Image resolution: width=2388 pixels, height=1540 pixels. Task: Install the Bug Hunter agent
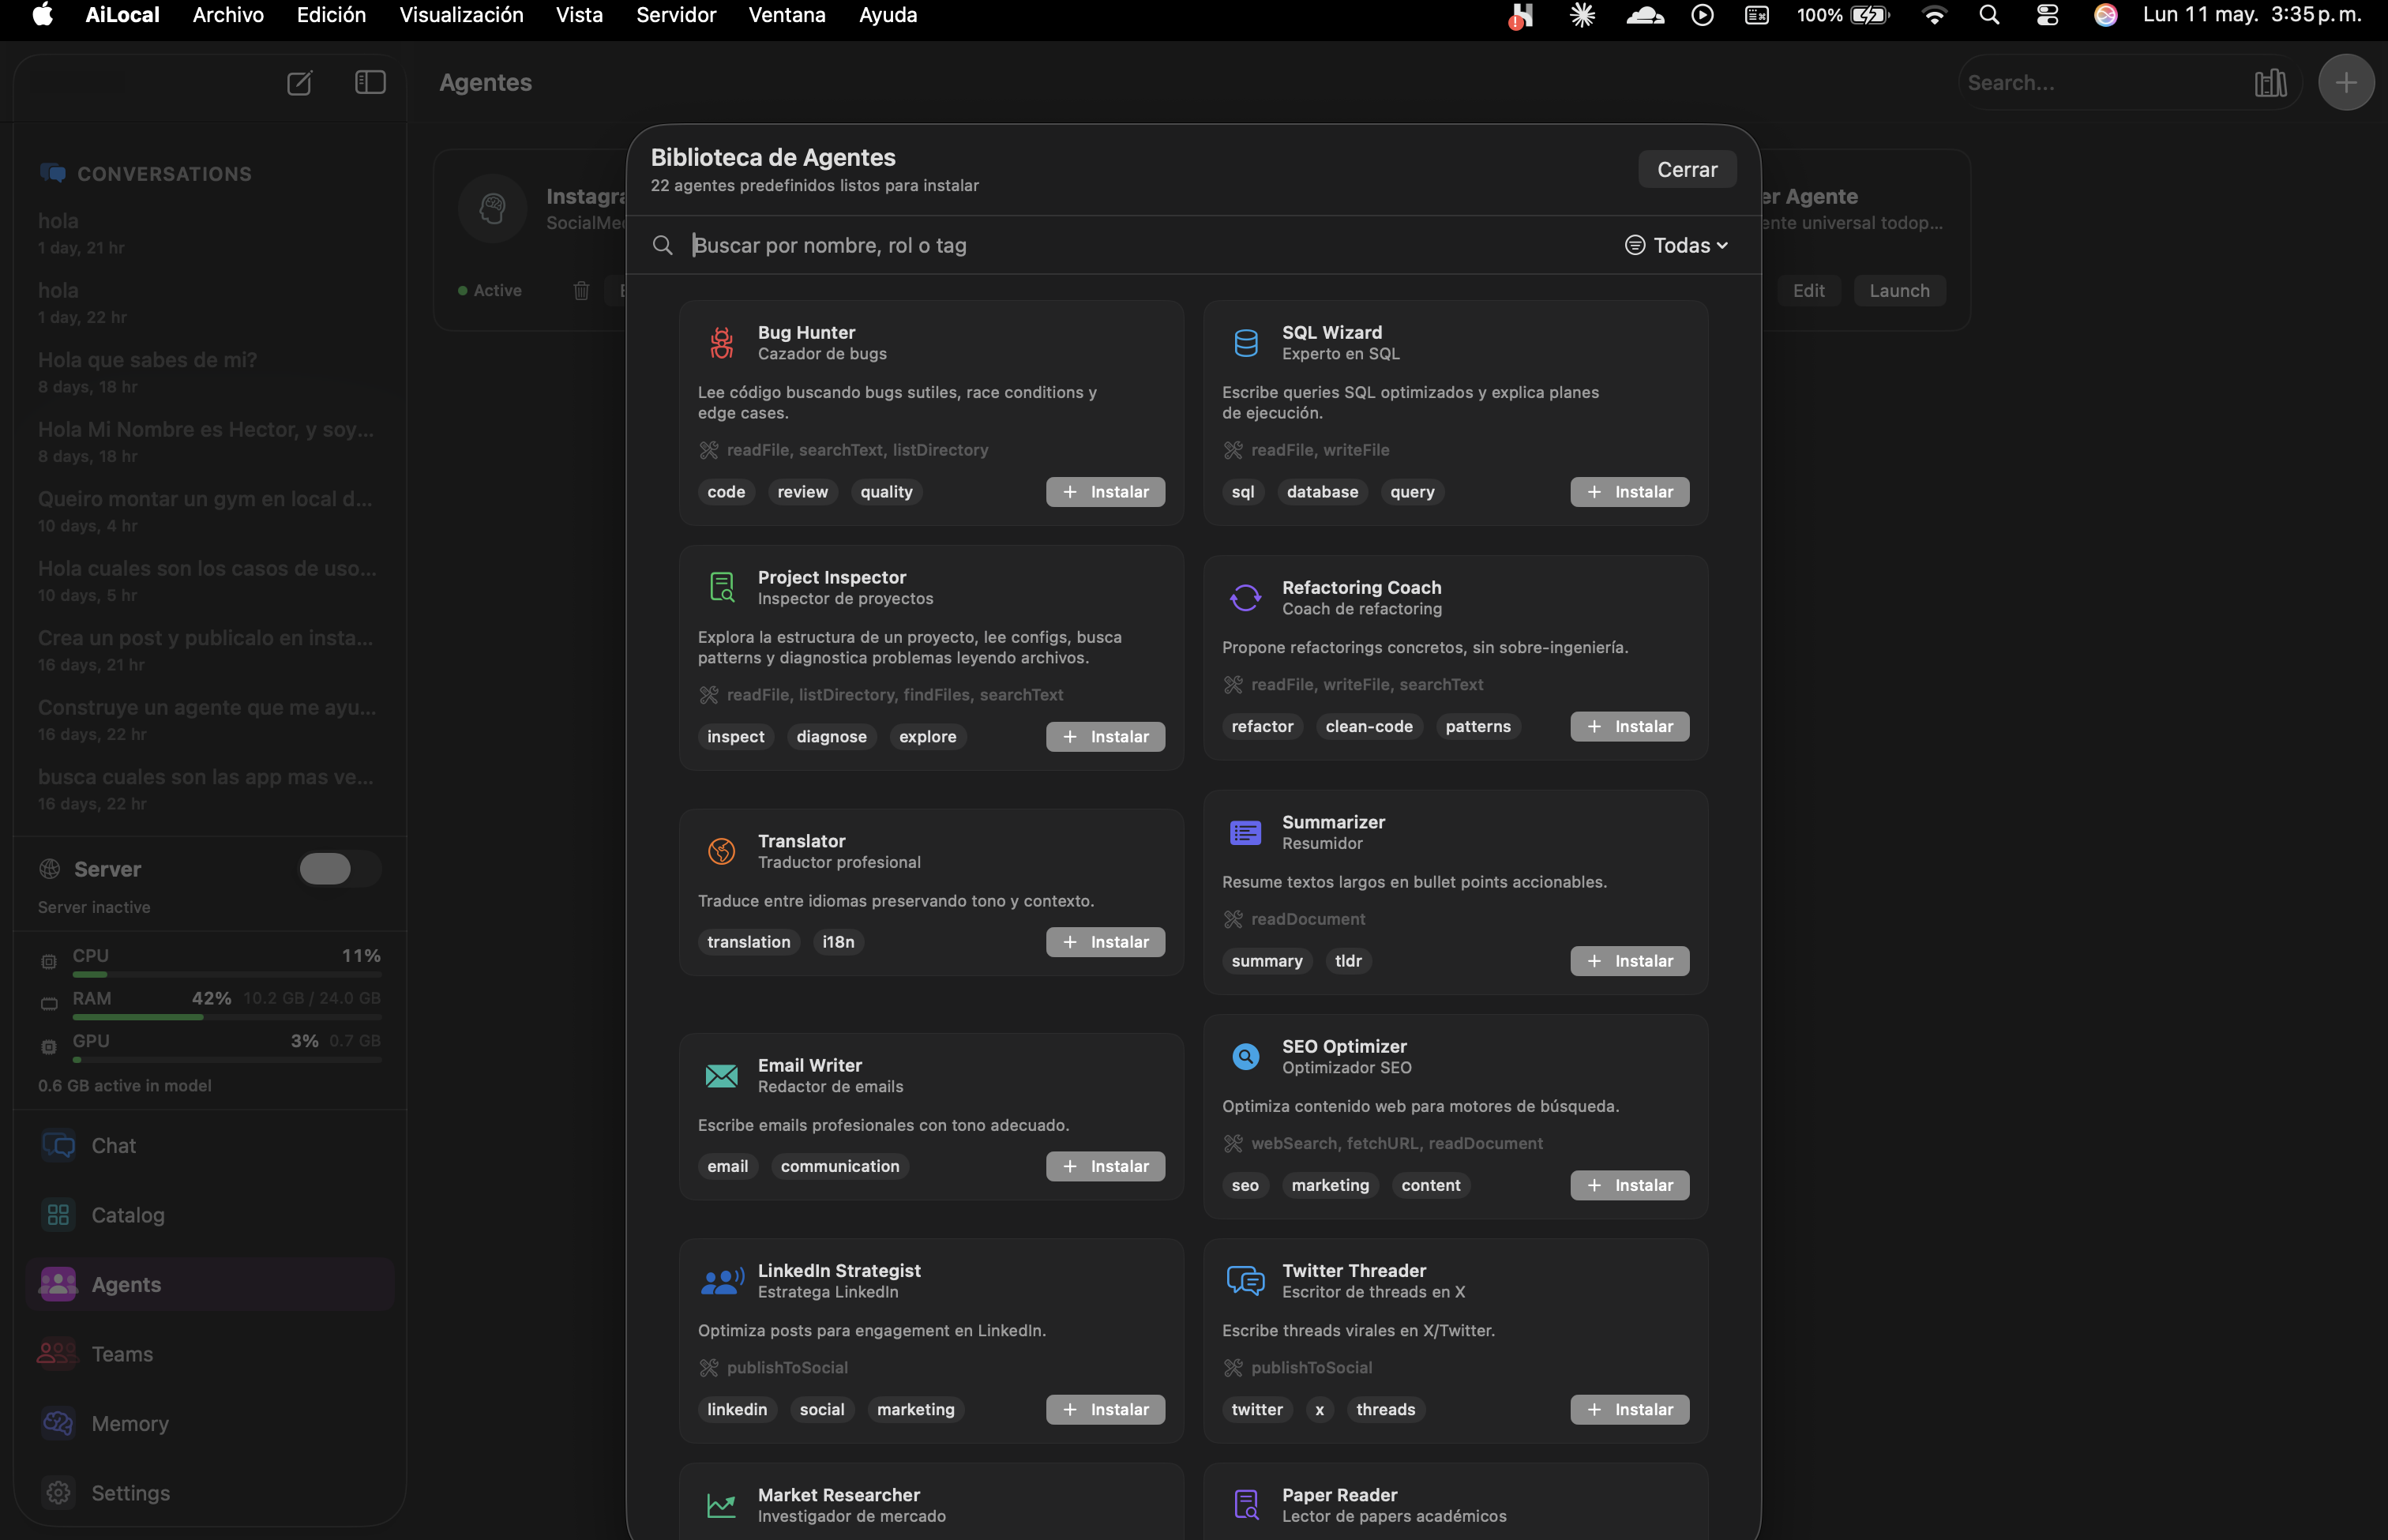coord(1105,491)
